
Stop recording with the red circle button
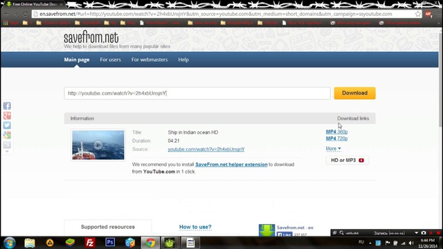(x=438, y=233)
